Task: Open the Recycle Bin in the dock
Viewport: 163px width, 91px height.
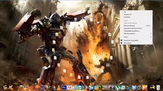Action: point(158,87)
